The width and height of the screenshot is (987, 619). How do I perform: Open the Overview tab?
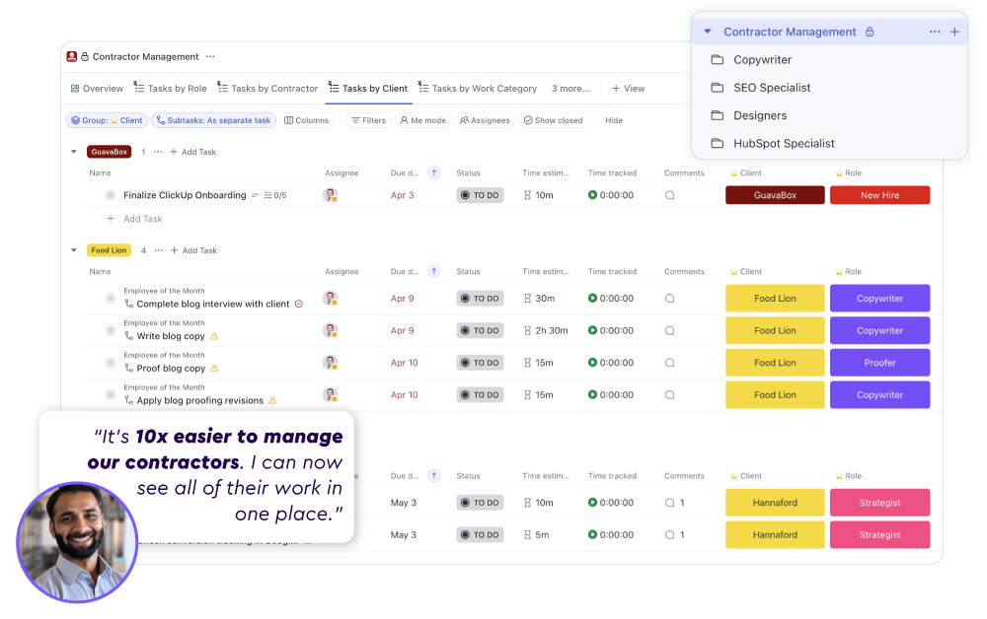[97, 89]
